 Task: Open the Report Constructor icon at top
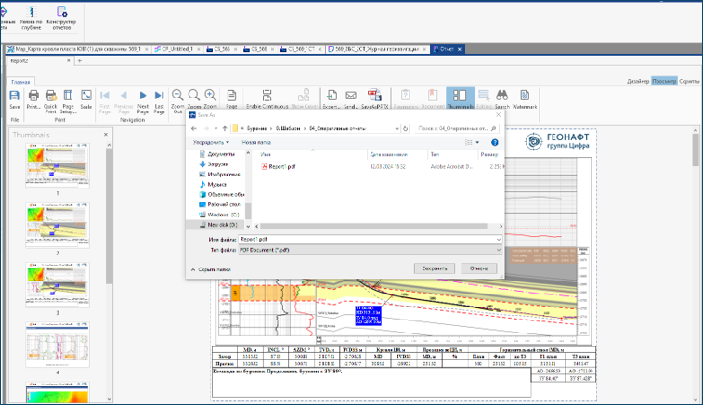[x=61, y=18]
